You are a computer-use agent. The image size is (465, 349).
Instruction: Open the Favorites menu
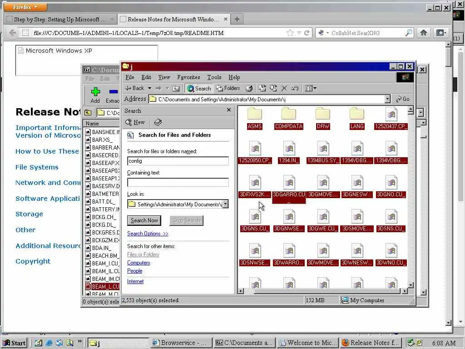188,77
